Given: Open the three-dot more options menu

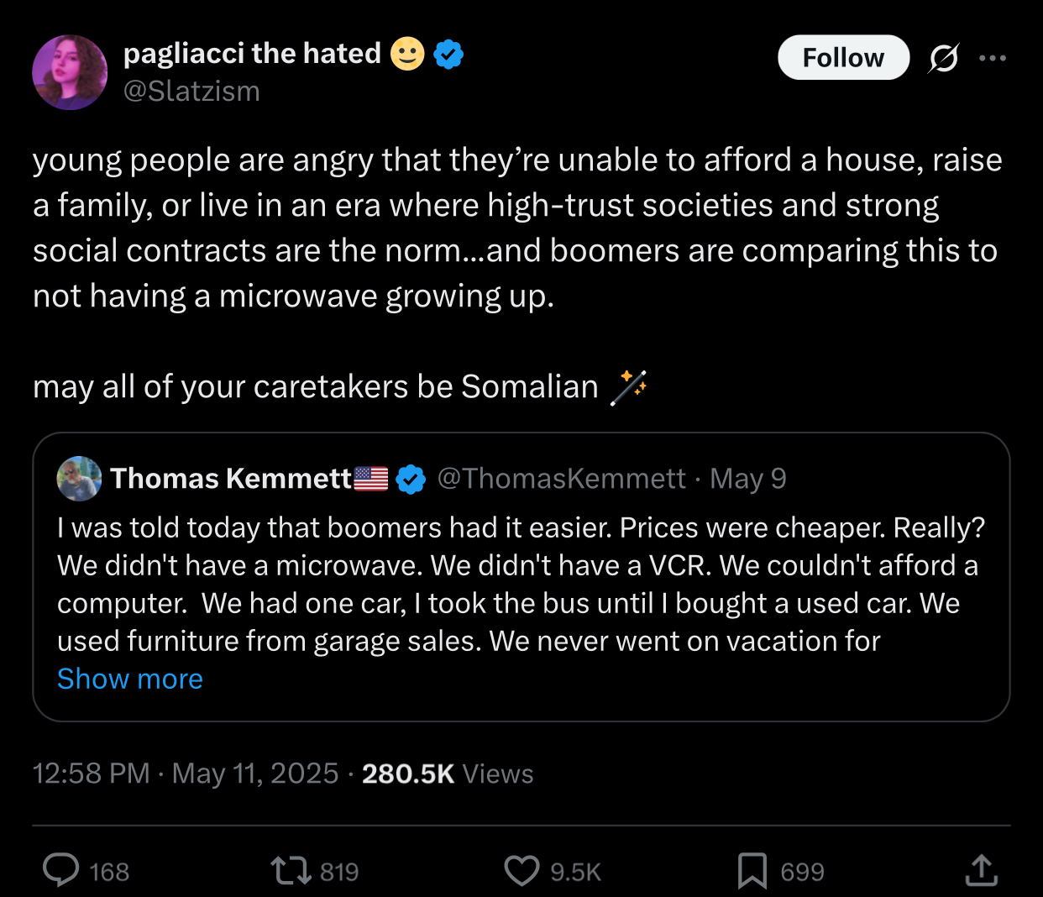Looking at the screenshot, I should [x=993, y=58].
